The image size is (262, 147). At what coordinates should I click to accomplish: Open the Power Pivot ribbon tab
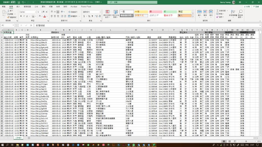86,6
